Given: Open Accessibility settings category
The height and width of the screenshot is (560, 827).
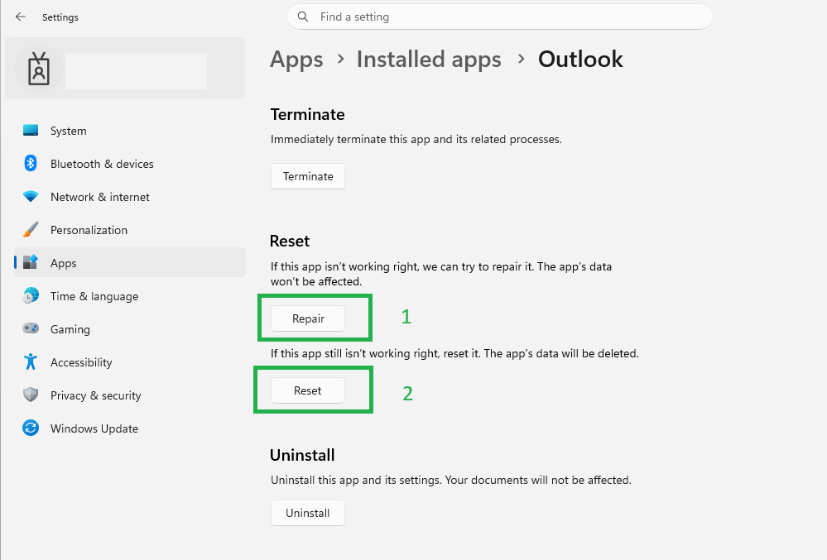Looking at the screenshot, I should click(x=130, y=362).
